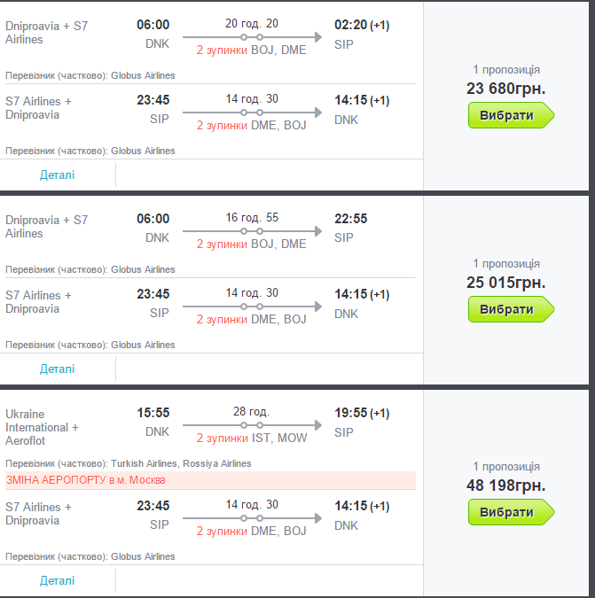The image size is (595, 598).
Task: Click stop dots on the 28 год. route
Action: point(252,425)
